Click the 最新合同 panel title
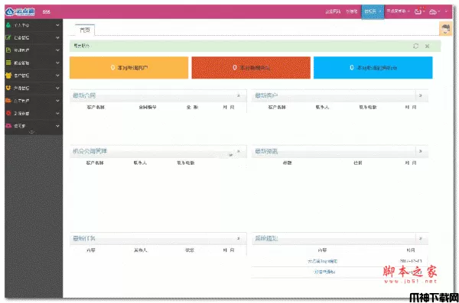459x303 pixels. pos(84,95)
